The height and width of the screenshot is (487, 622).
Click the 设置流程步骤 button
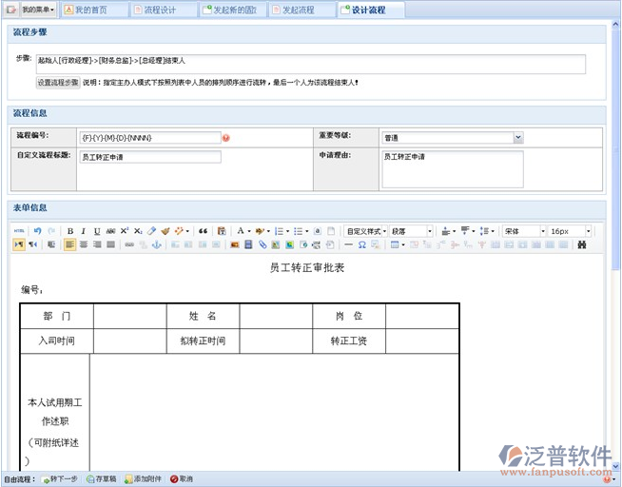click(x=58, y=83)
